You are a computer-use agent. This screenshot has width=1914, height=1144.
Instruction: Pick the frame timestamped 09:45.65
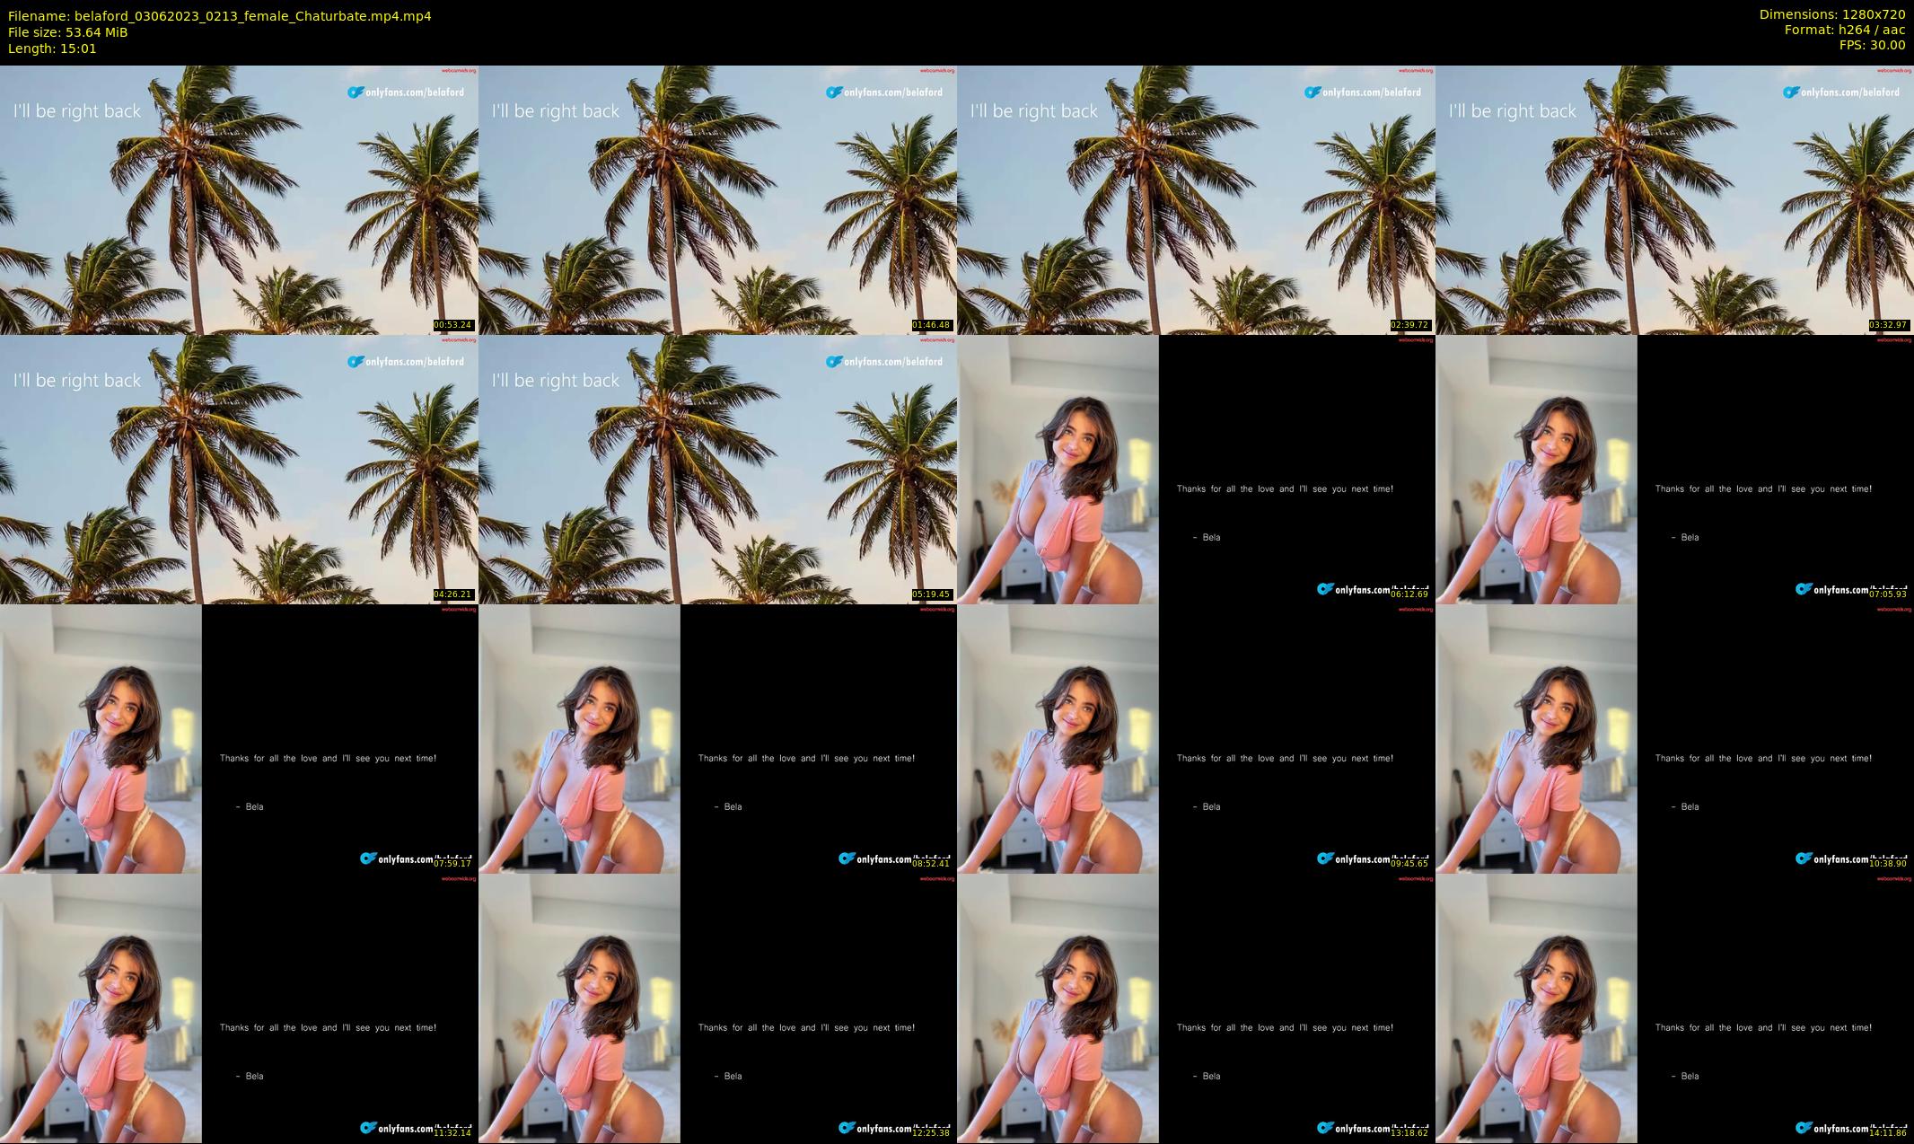[1196, 738]
